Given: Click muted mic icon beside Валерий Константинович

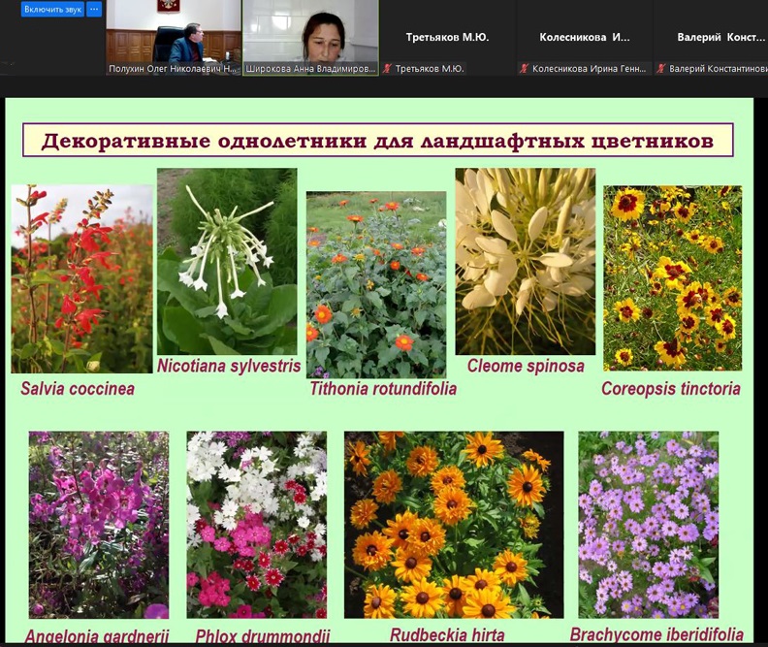Looking at the screenshot, I should pos(660,69).
